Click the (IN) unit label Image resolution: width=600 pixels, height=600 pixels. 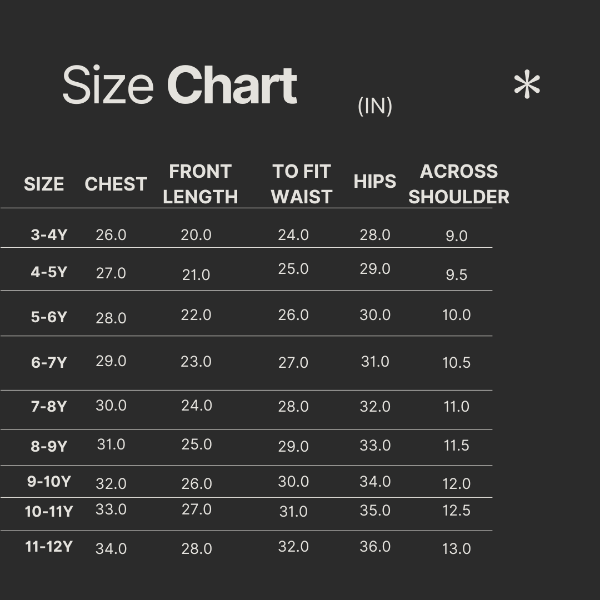[375, 106]
